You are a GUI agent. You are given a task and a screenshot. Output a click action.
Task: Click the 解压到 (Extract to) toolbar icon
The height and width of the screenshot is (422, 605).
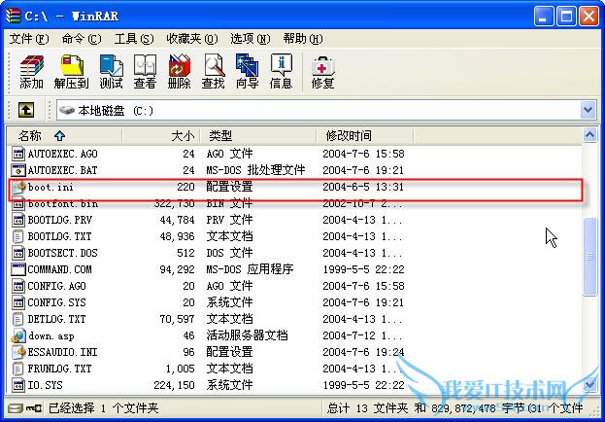pos(72,72)
